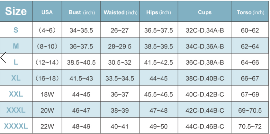Viewport: 270px width, 134px height.
Task: Click the 70.5~72 torso cell
Action: pyautogui.click(x=250, y=127)
